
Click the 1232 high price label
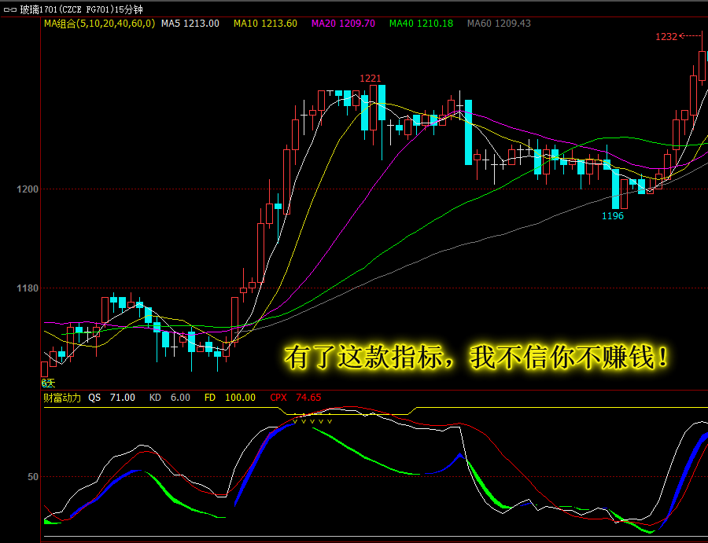click(666, 37)
